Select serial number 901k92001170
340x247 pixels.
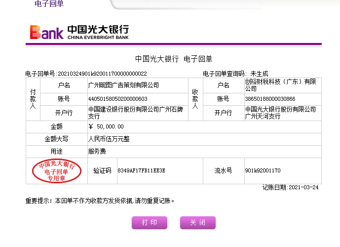point(263,170)
